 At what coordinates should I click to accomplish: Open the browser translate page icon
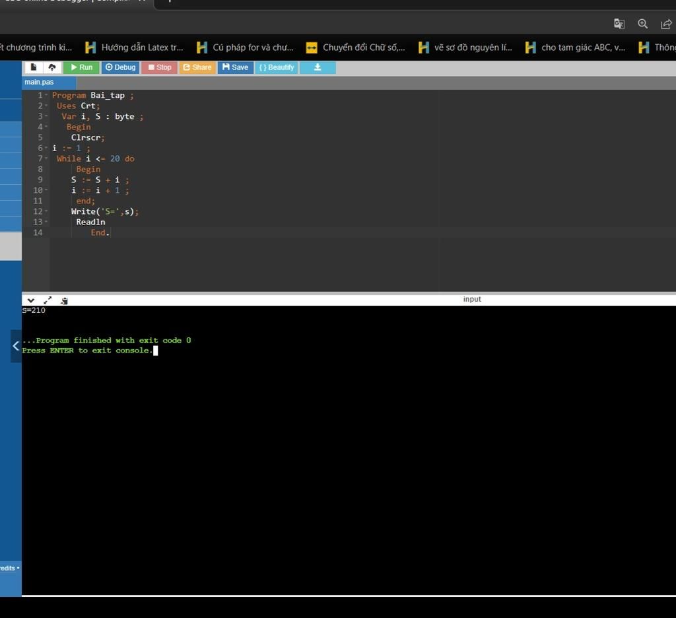[619, 24]
